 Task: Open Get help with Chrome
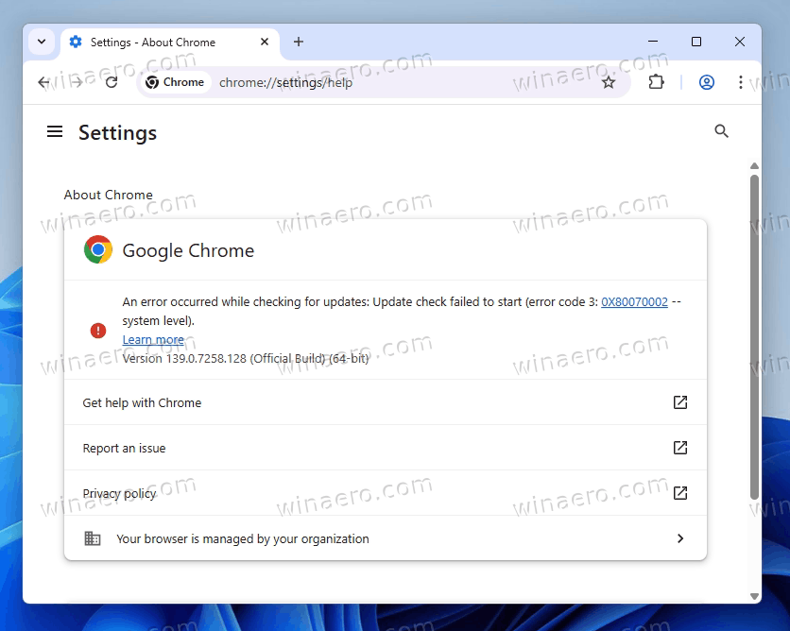[386, 402]
